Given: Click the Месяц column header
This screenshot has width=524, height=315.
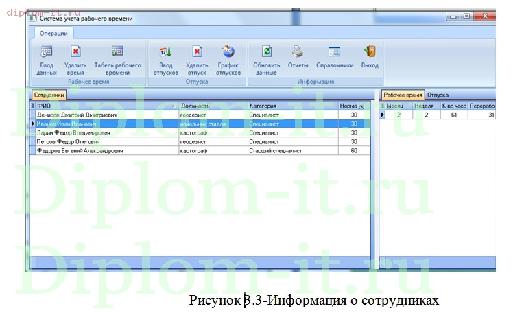Looking at the screenshot, I should 399,106.
